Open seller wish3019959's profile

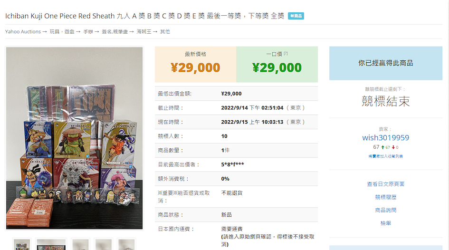385,138
